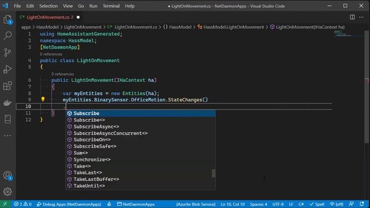Expand the LightOnMovement folder breadcrumb

[x=83, y=27]
